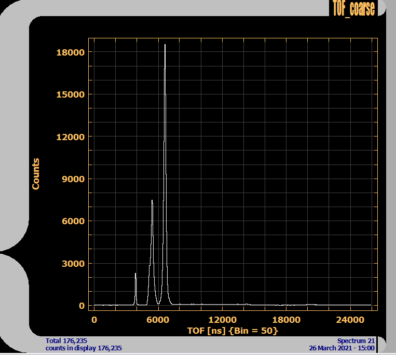Click the Total 176,235 status text
This screenshot has height=355, width=396.
(66, 340)
